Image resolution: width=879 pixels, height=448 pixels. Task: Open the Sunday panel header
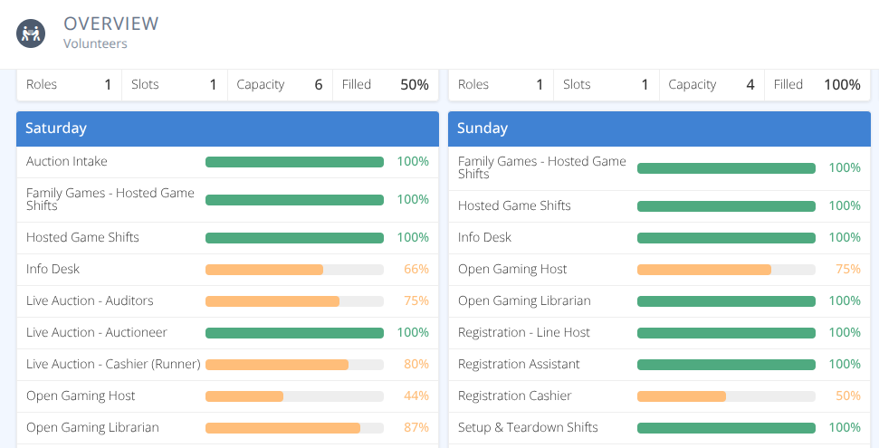659,129
